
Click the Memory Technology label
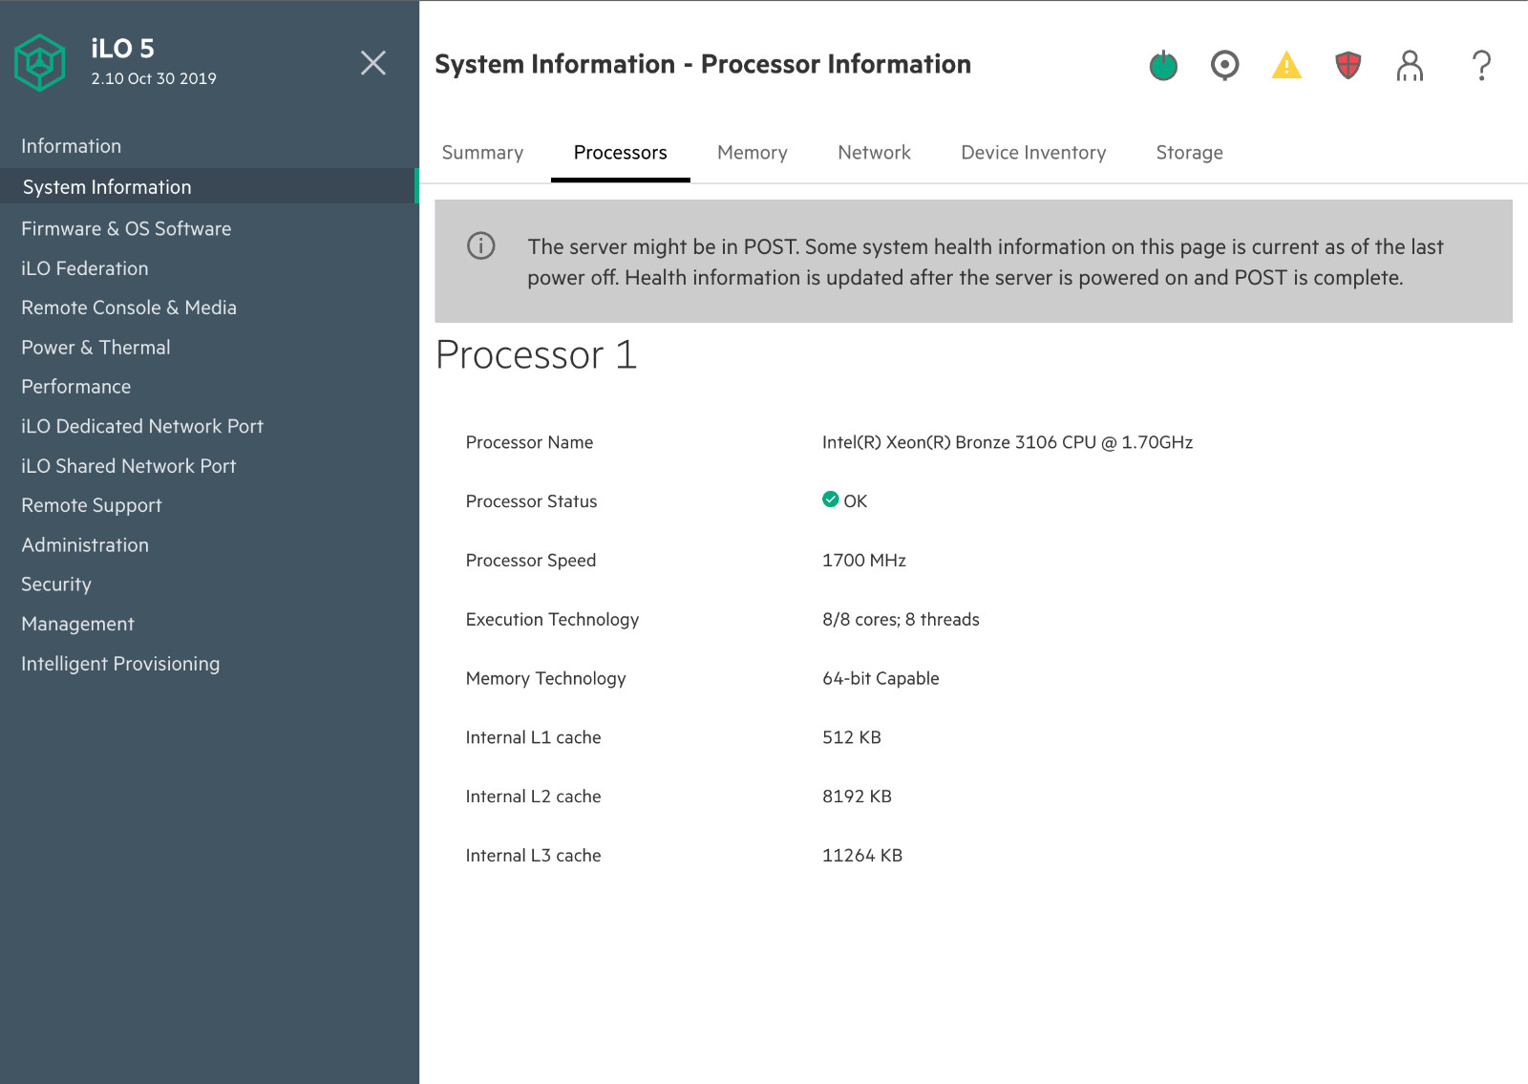click(x=545, y=678)
